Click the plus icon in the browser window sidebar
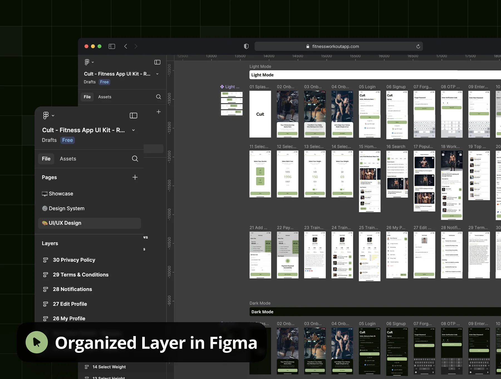This screenshot has height=379, width=501. (159, 112)
